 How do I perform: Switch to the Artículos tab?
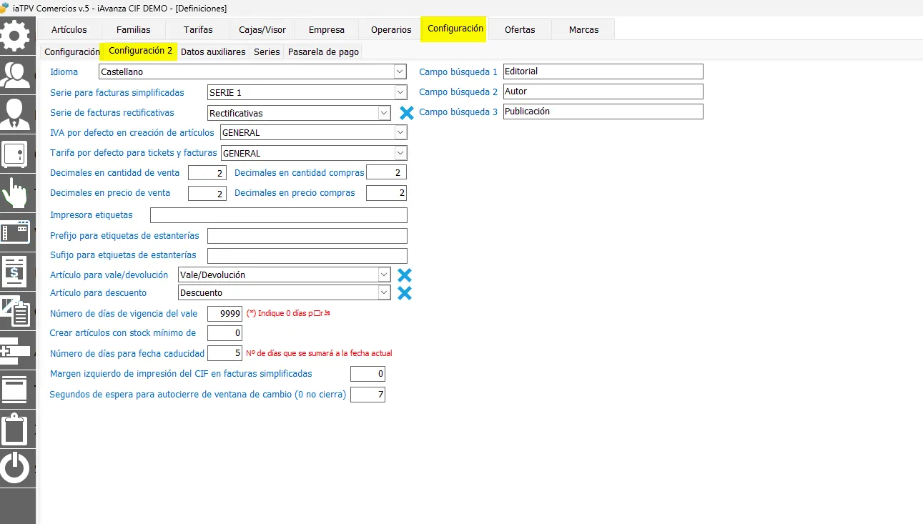click(x=69, y=29)
